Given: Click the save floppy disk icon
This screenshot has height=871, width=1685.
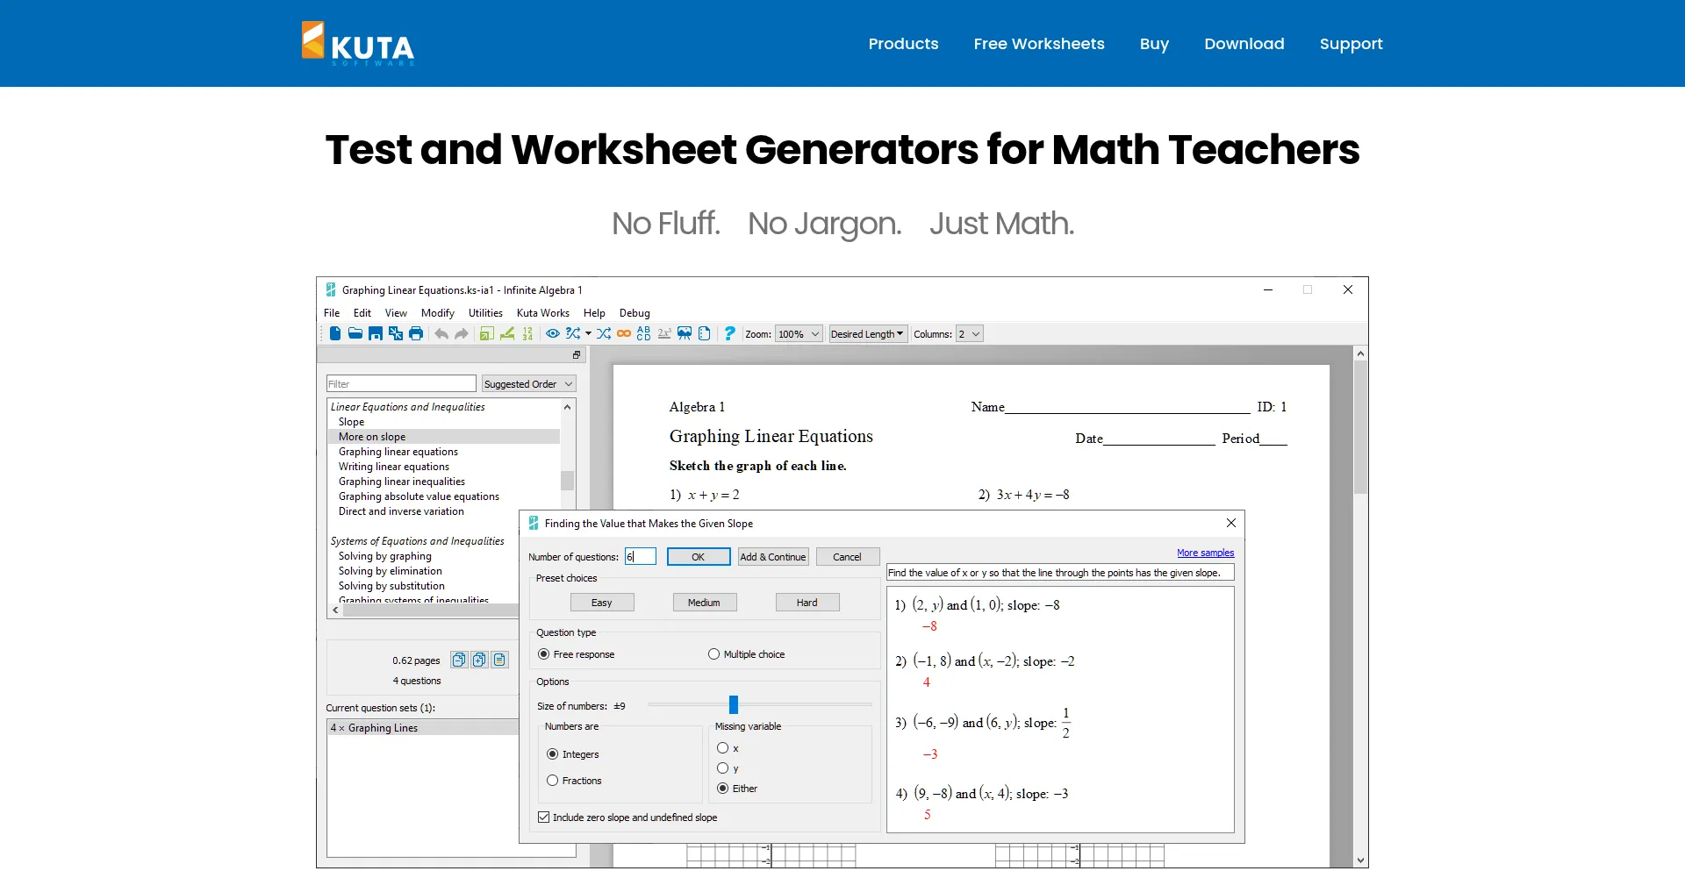Looking at the screenshot, I should point(376,333).
